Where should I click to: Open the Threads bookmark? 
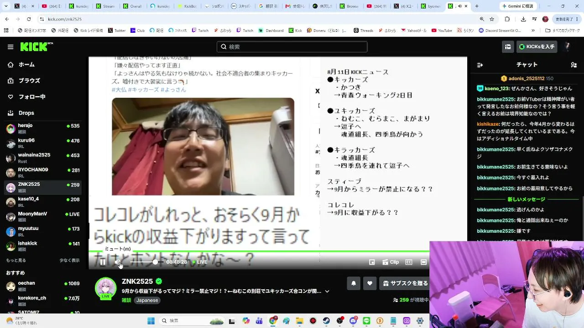[x=363, y=31]
